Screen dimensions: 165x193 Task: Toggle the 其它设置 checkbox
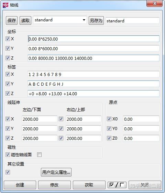(x=8, y=172)
